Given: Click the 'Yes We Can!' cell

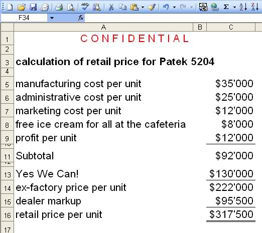Looking at the screenshot, I should tap(103, 174).
